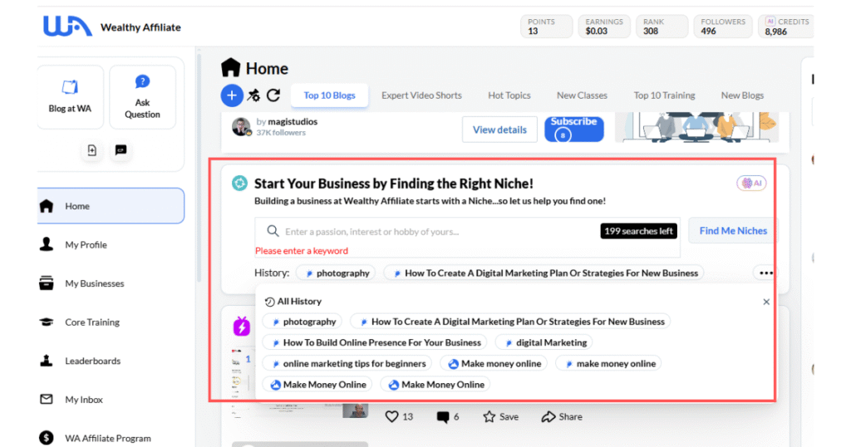This screenshot has height=447, width=851.
Task: Click the refresh feed icon
Action: pos(273,96)
